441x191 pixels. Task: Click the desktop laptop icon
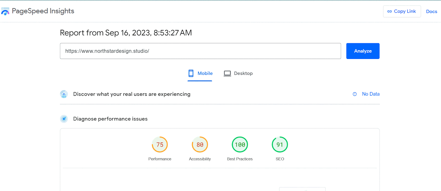pos(227,73)
